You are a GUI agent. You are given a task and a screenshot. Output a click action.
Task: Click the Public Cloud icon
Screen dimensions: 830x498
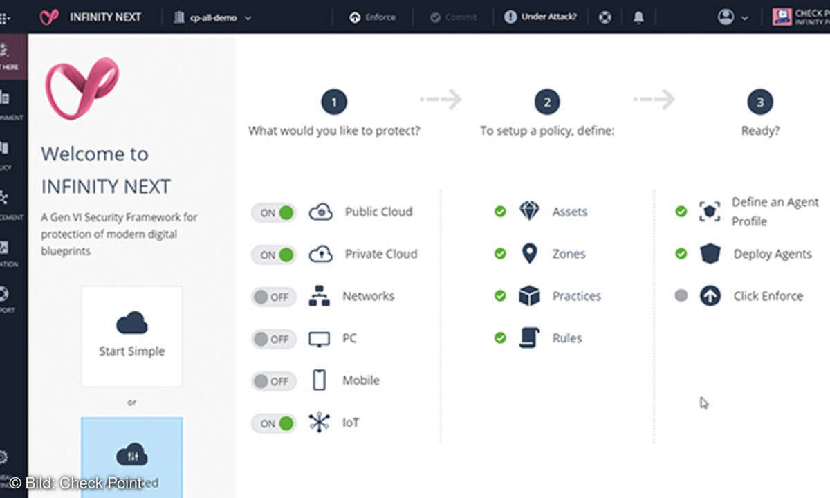coord(321,212)
